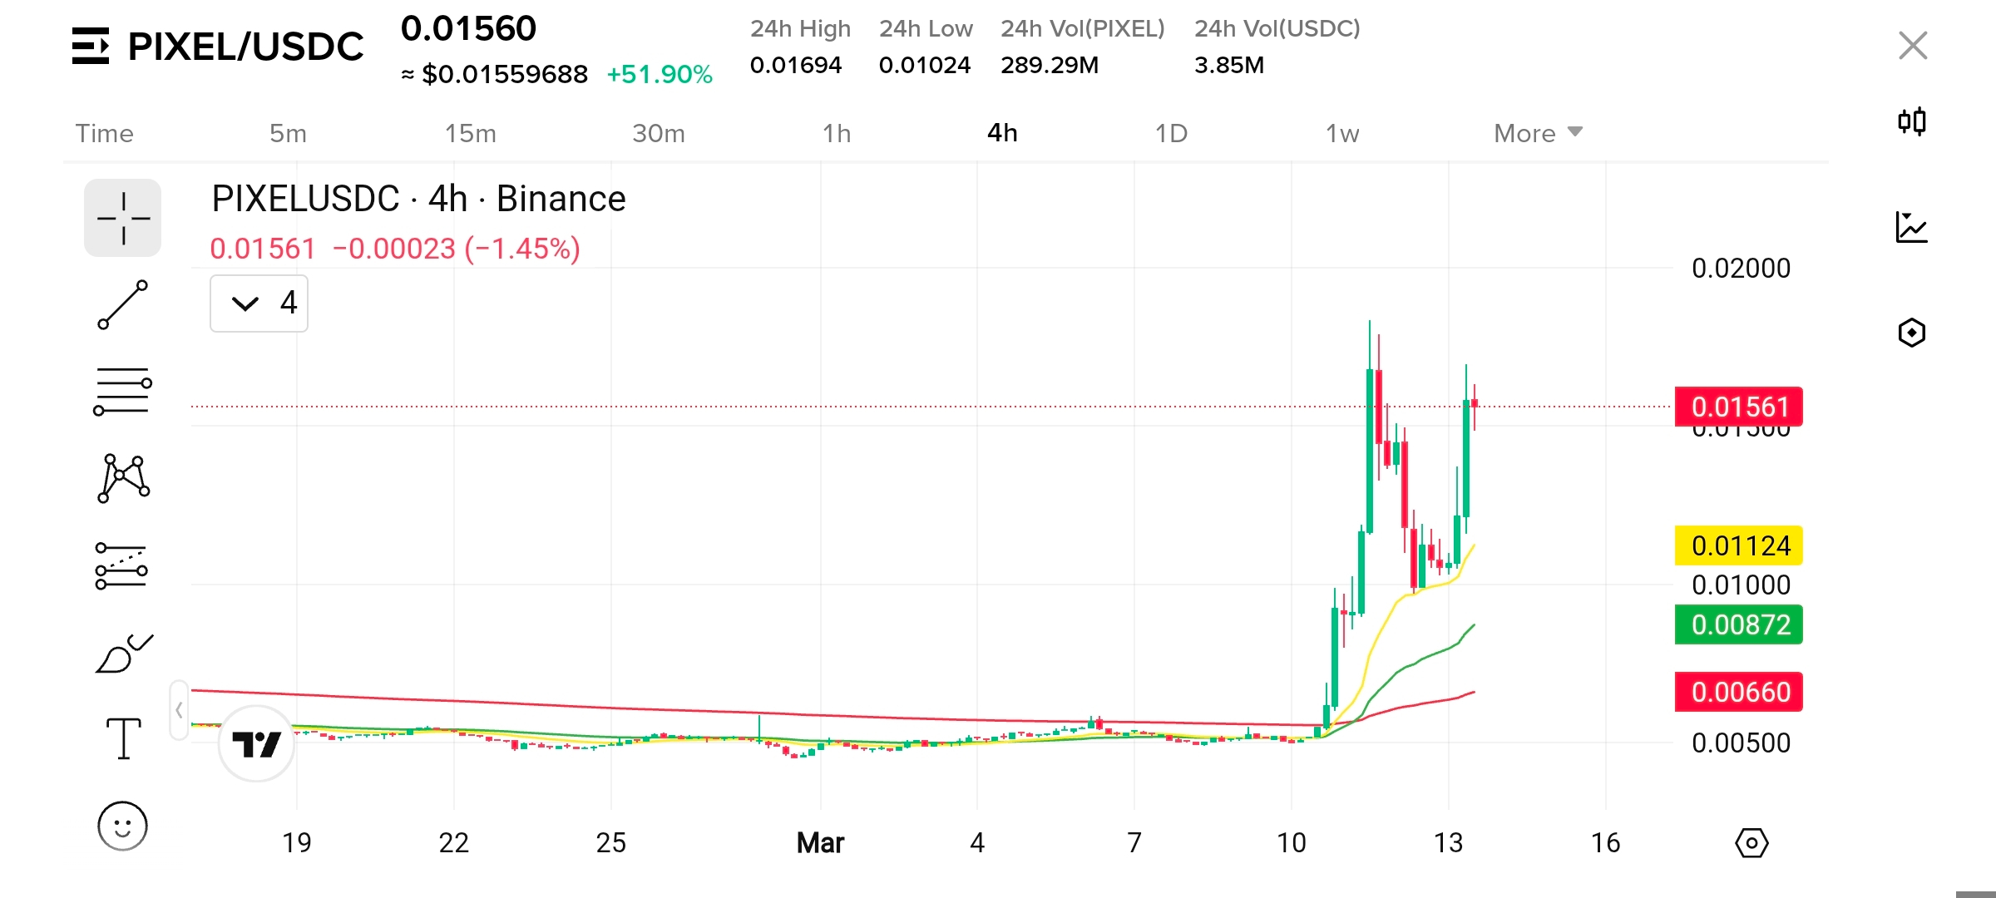Click the TradingView logo badge

[256, 743]
